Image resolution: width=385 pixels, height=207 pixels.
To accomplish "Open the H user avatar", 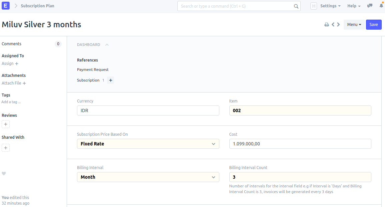I will [x=314, y=6].
